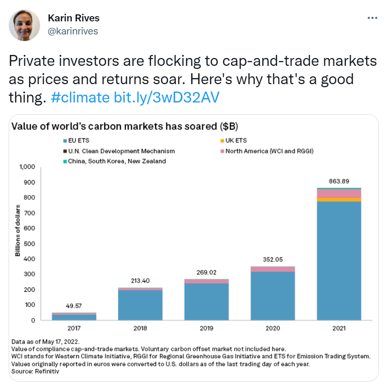Viewport: 388px width, 389px height.
Task: Open the tweet's more options ellipsis
Action: coord(372,18)
